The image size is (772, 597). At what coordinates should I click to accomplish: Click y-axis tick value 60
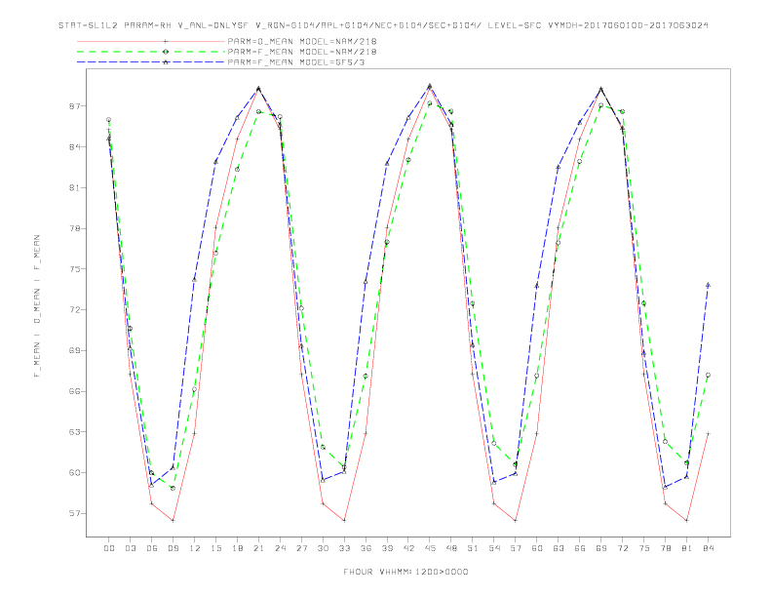point(74,473)
